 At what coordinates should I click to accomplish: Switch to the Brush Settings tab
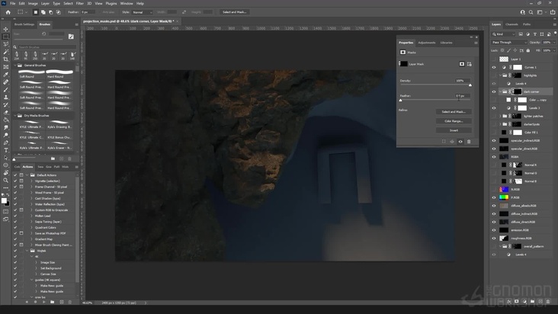click(x=24, y=24)
